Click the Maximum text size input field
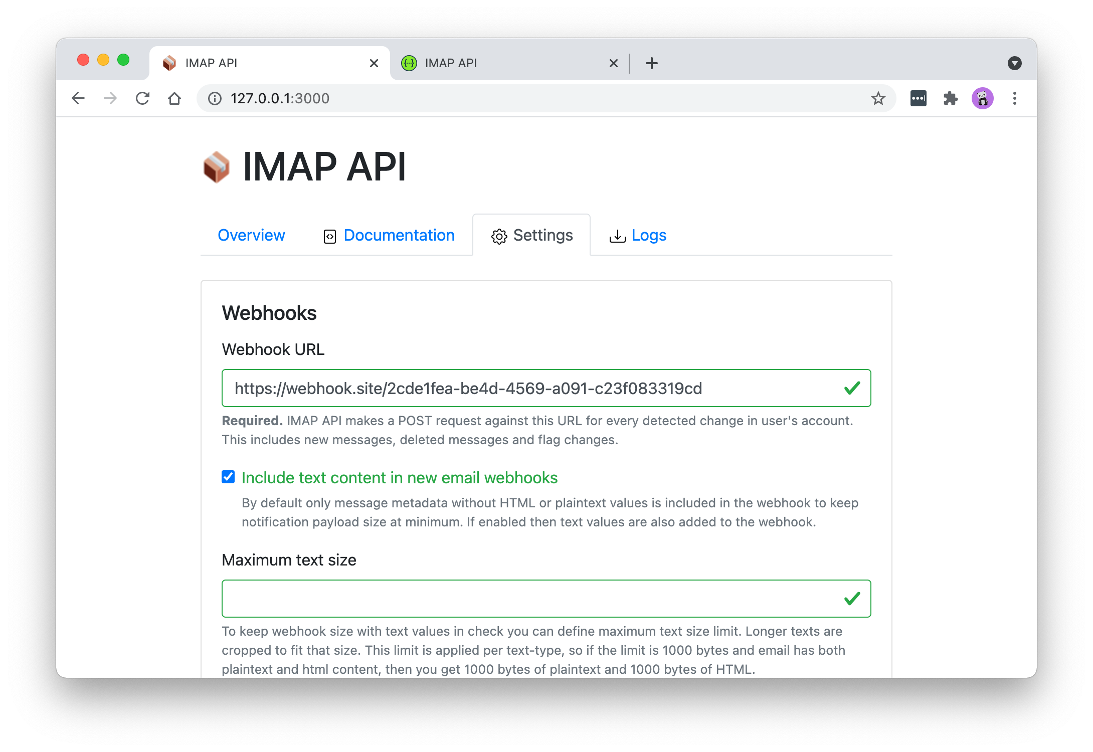 501,598
